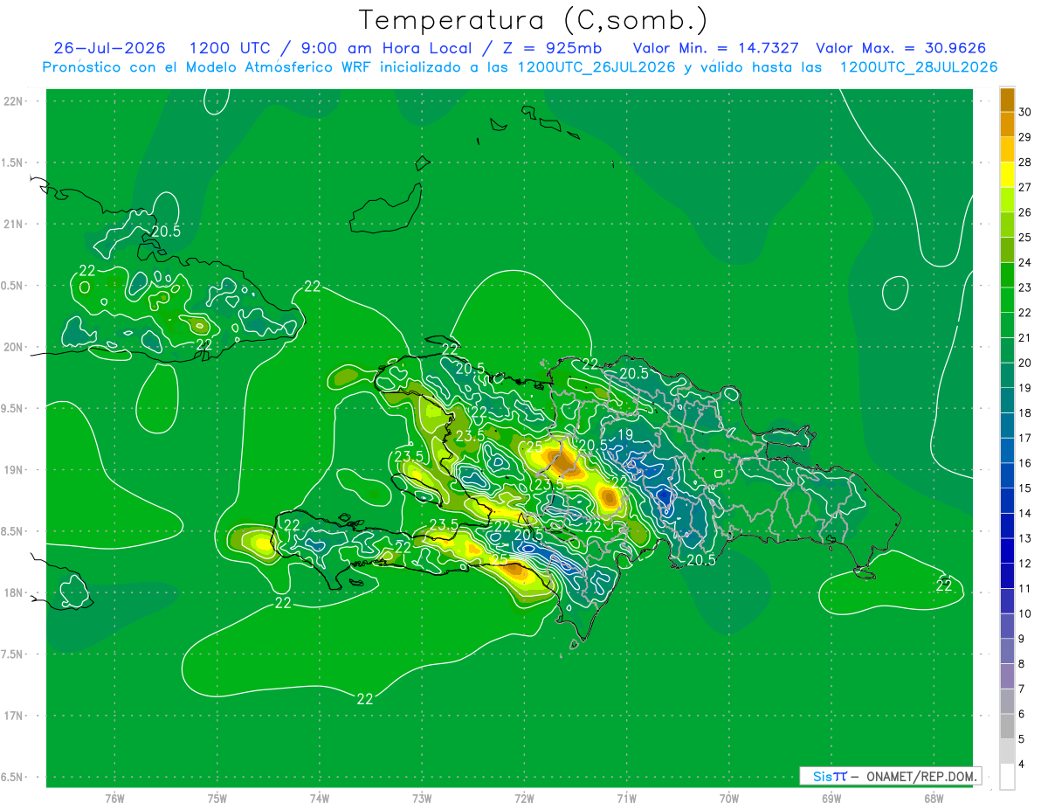Screen dimensions: 1048x810
Task: Click the '70W' longitude axis label
Action: click(x=729, y=798)
